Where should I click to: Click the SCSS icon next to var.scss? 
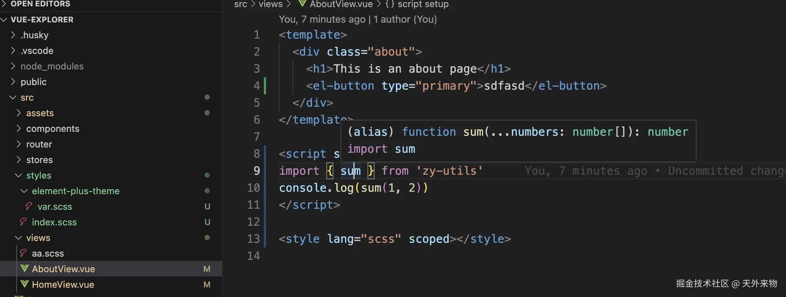tap(29, 206)
